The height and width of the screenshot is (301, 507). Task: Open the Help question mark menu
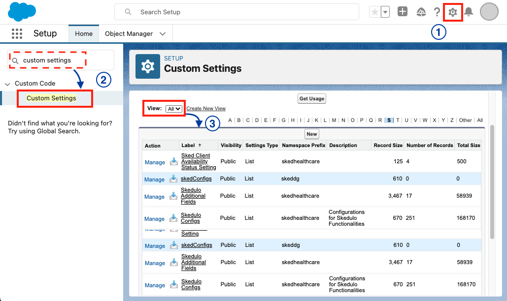(x=437, y=12)
